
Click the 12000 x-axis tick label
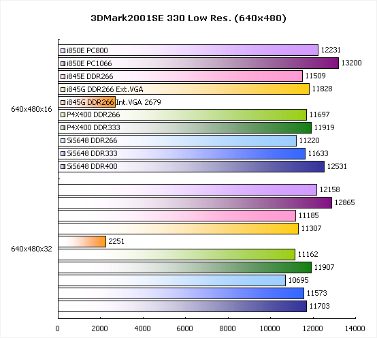(x=312, y=328)
